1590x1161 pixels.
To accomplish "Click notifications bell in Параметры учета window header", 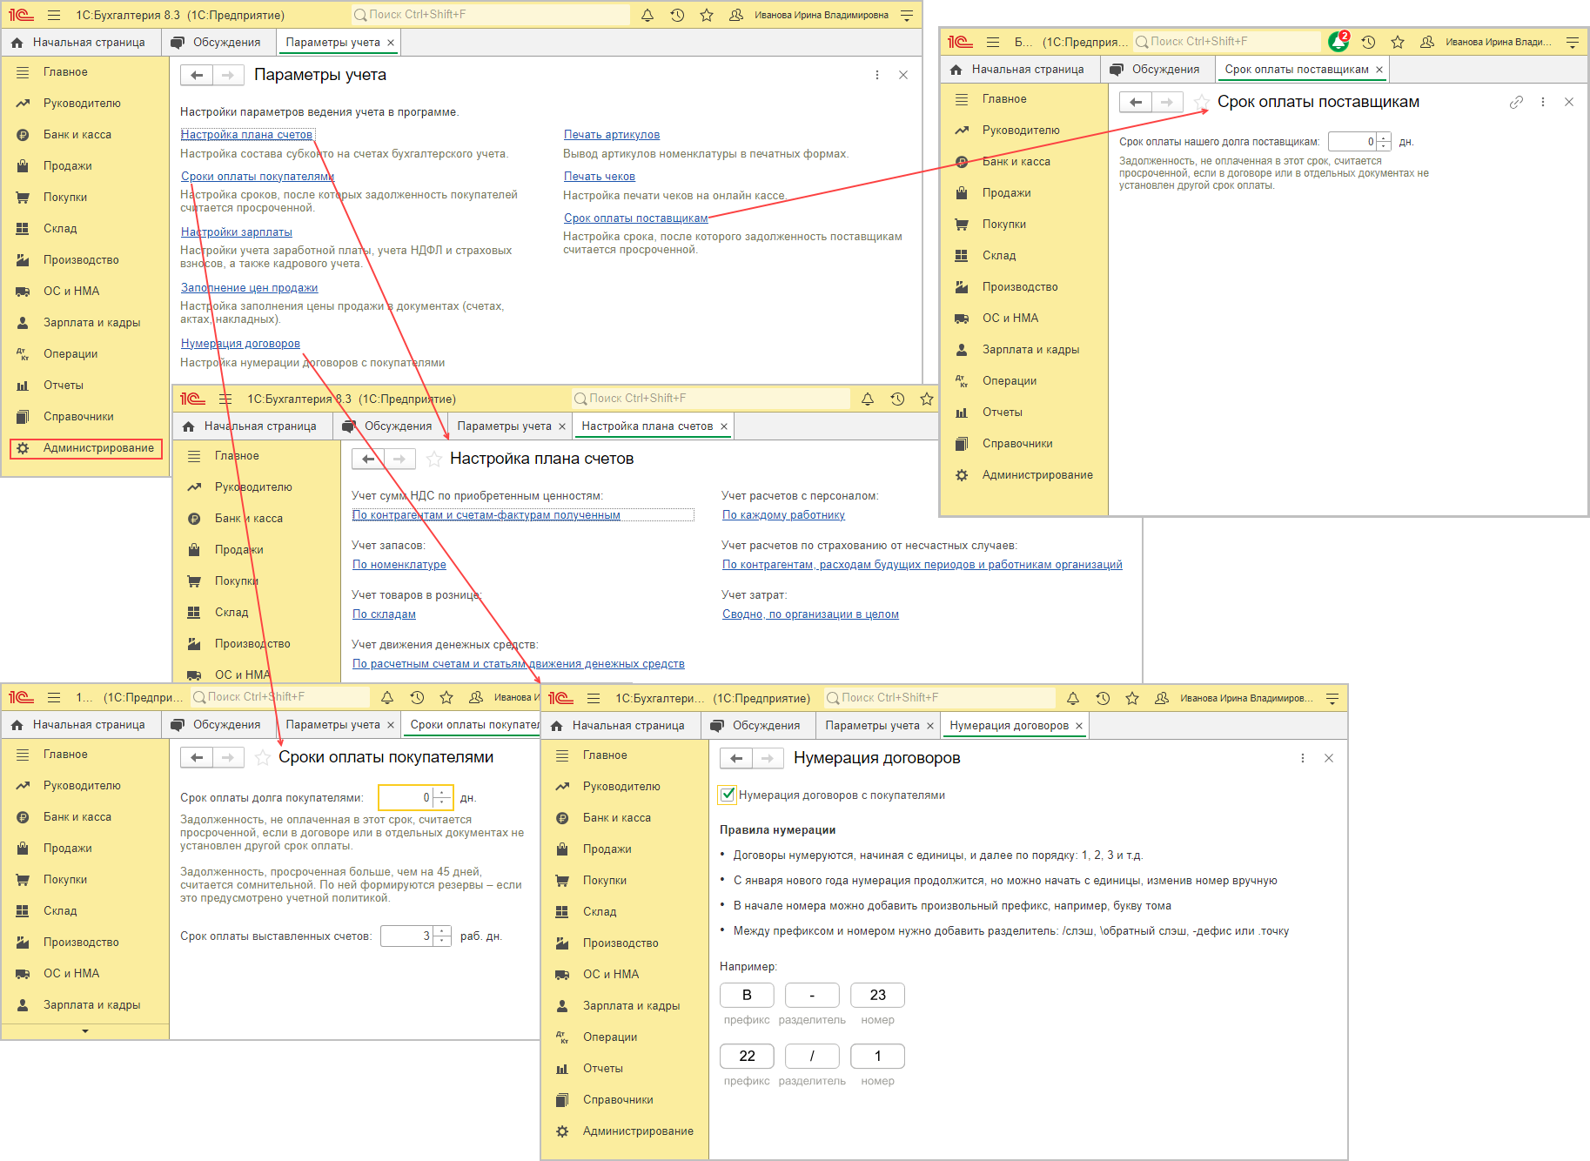I will point(647,15).
